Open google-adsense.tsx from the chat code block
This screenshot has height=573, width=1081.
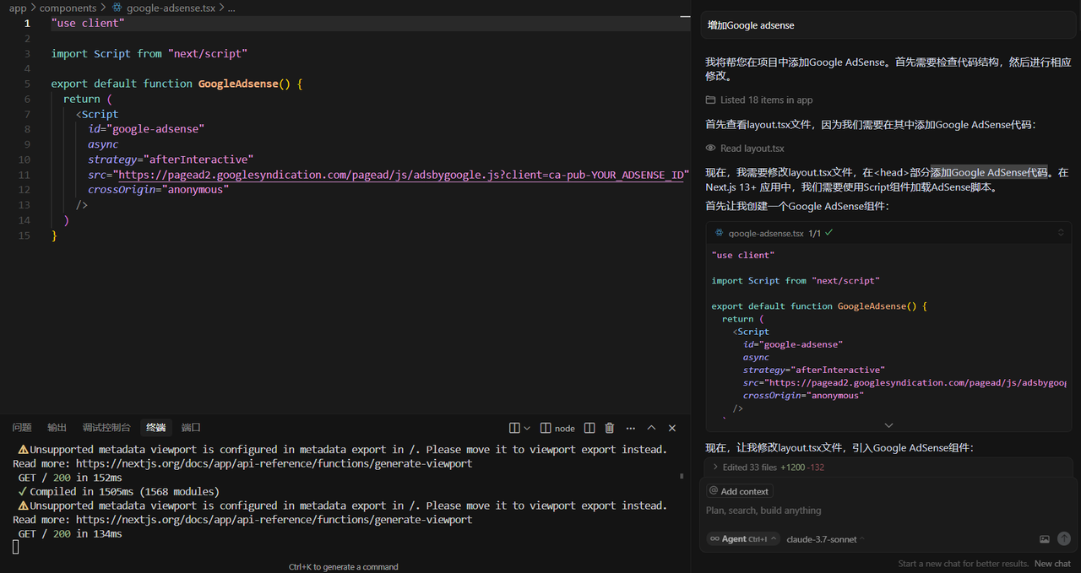pyautogui.click(x=766, y=233)
